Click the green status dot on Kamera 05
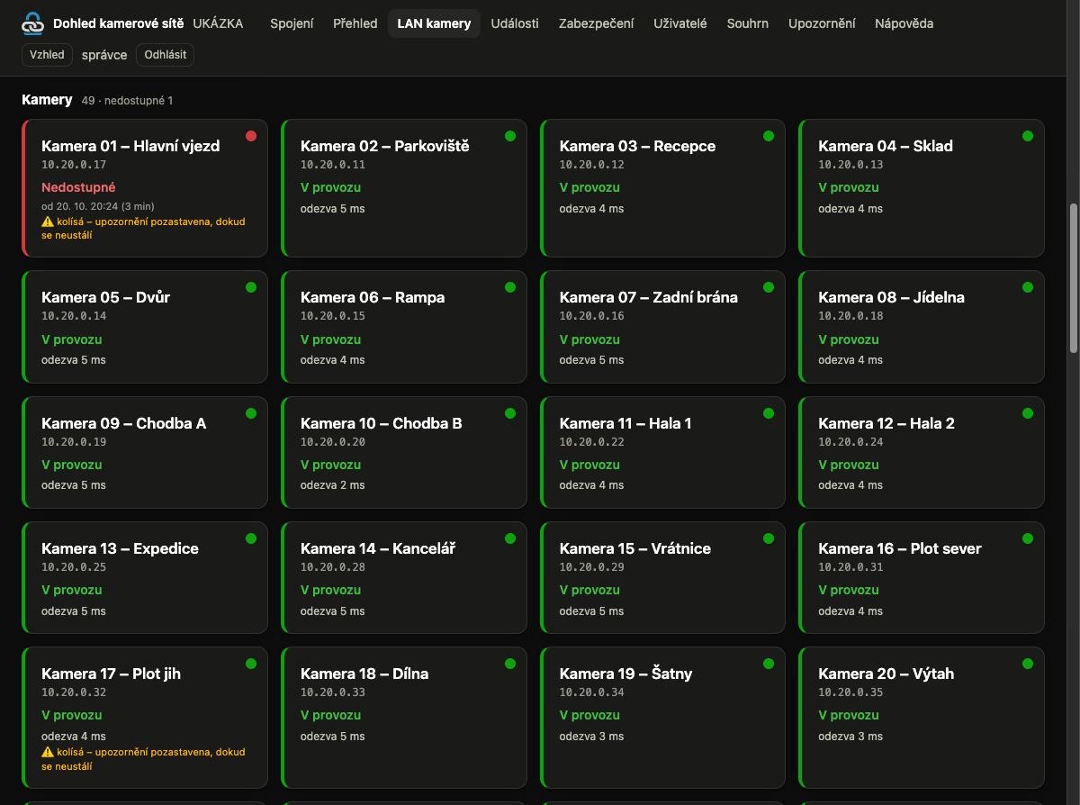 251,287
